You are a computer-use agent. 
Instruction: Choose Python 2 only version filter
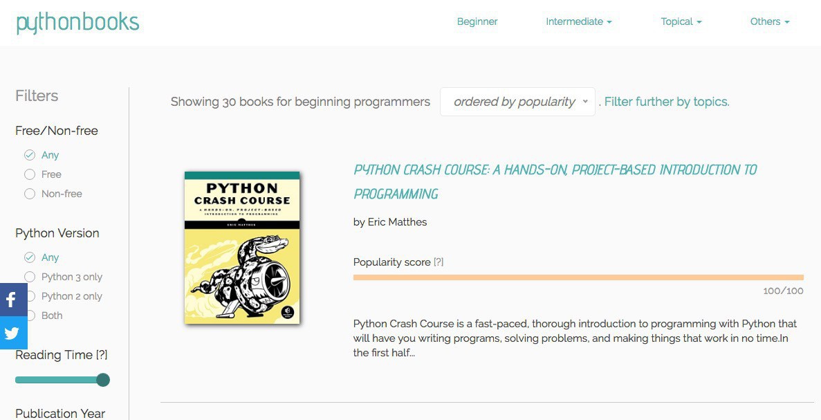coord(30,296)
